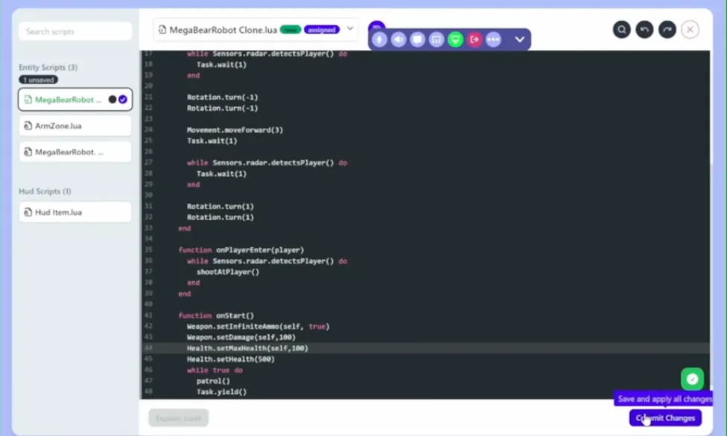This screenshot has height=436, width=727.
Task: Click the 'function onStart()' line
Action: (216, 315)
